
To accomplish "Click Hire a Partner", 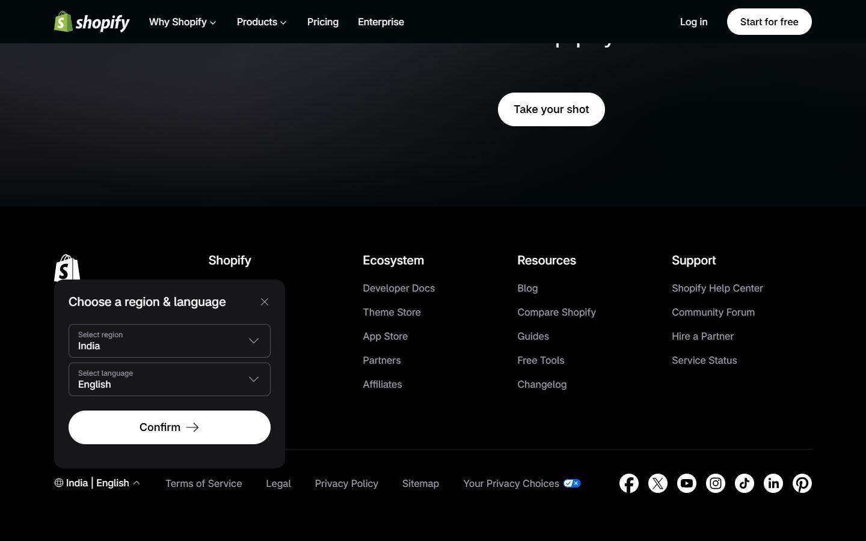I will point(702,336).
